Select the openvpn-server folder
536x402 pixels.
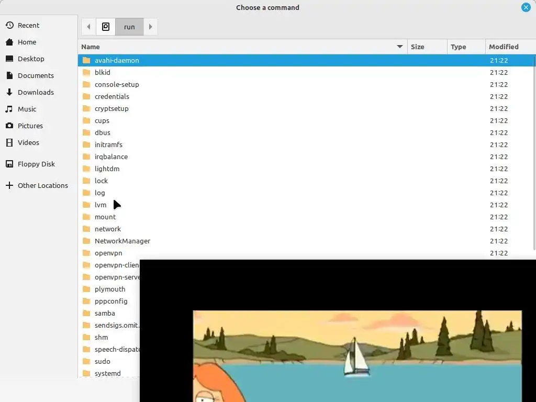[109, 277]
